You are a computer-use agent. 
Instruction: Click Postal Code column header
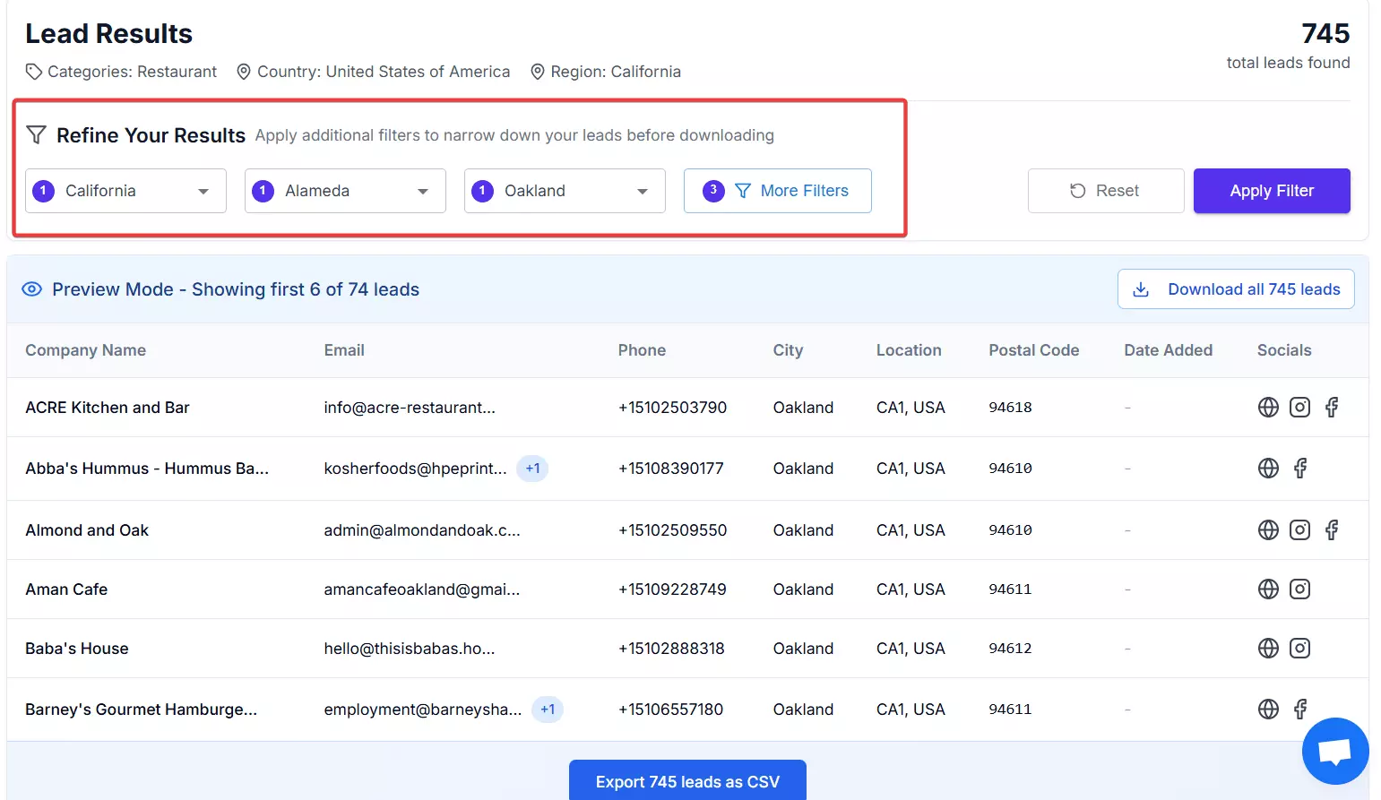(1033, 350)
